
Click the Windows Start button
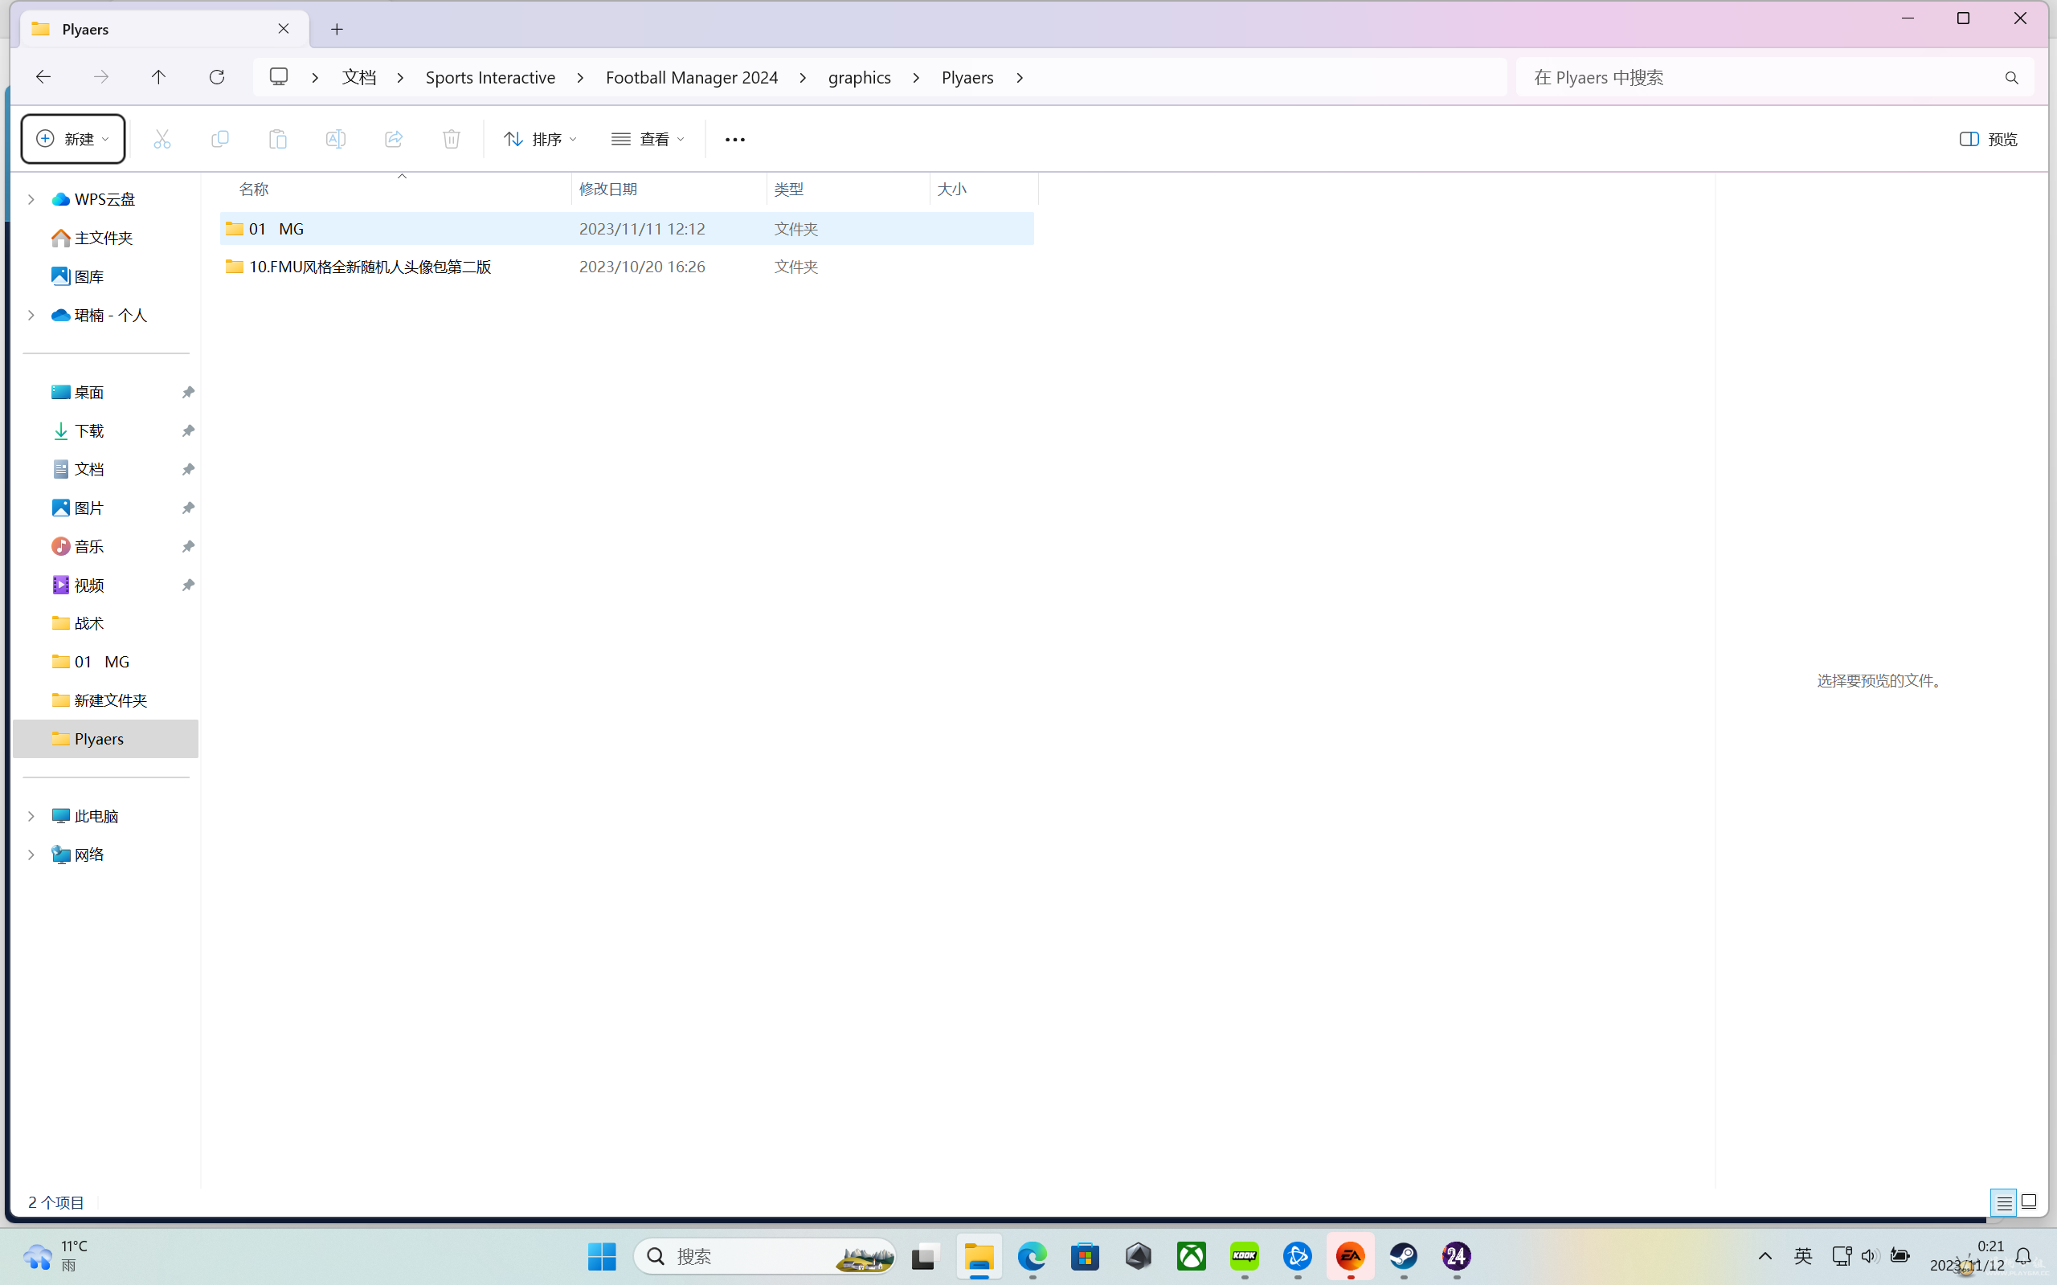[602, 1255]
